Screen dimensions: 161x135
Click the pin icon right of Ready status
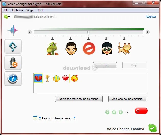[x=74, y=118]
